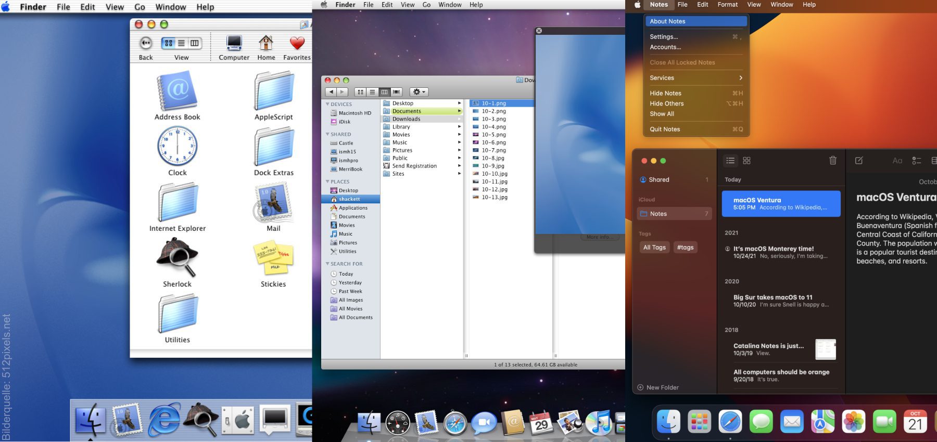Switch Notes to gallery view
This screenshot has width=937, height=442.
[746, 161]
